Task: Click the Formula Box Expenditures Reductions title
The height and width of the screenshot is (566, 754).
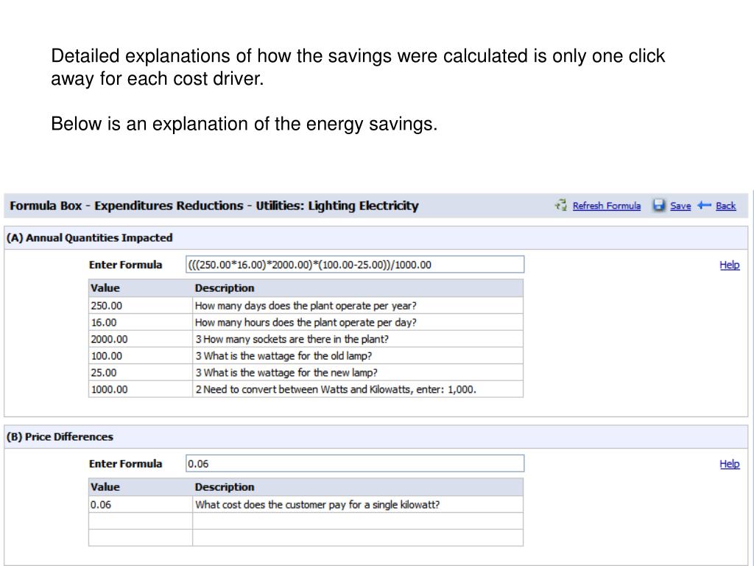Action: (x=214, y=206)
